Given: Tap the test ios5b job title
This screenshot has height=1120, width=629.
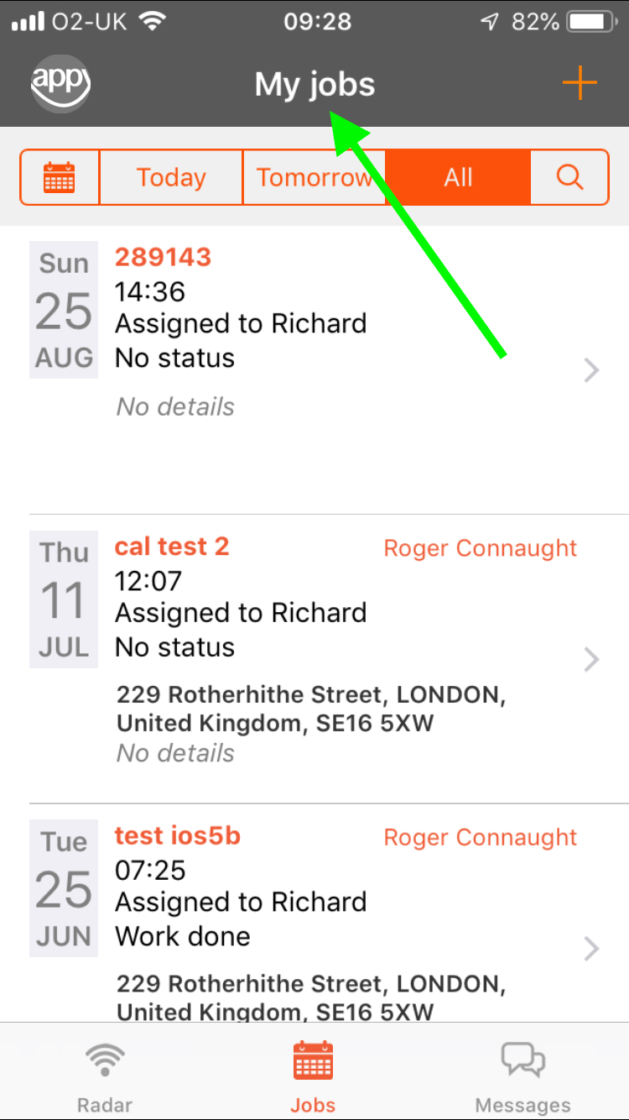Looking at the screenshot, I should (178, 836).
